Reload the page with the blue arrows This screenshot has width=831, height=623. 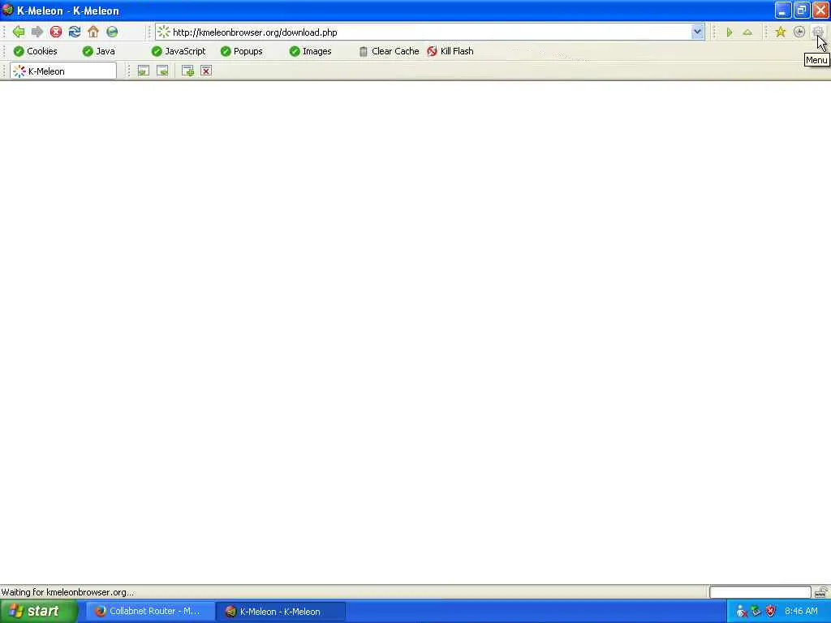(75, 32)
